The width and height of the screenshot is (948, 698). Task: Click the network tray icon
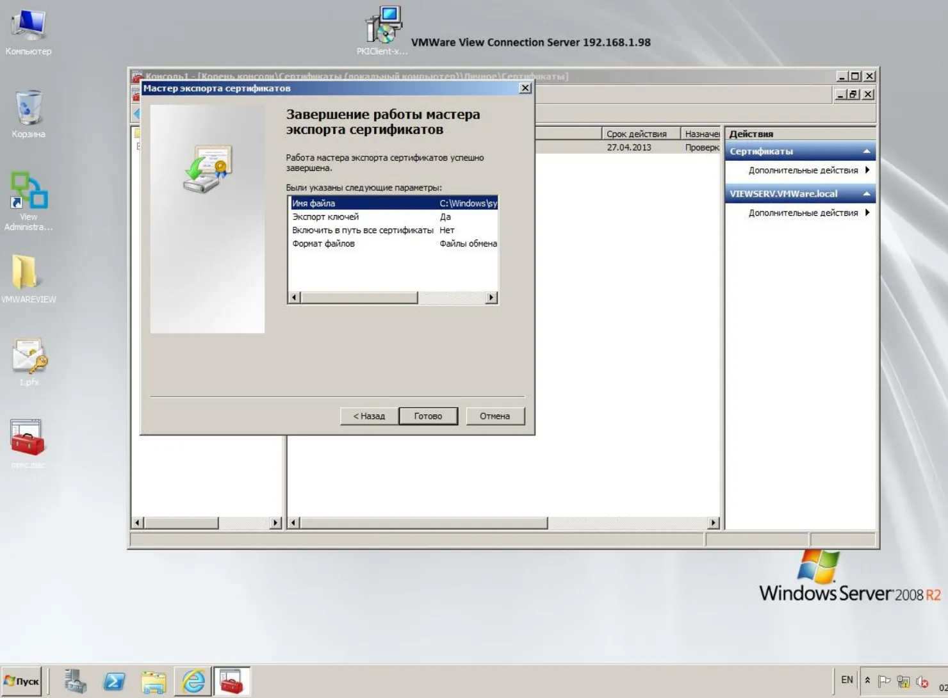[x=903, y=681]
